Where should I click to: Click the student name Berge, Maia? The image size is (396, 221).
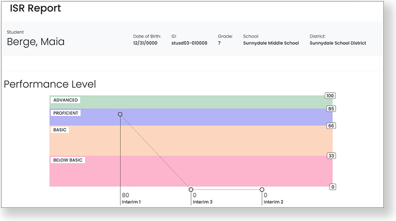35,42
